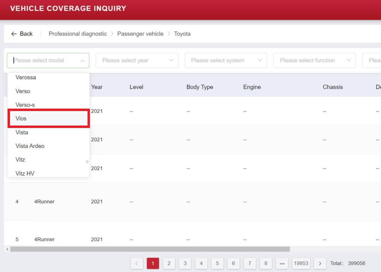Expand the function selection dropdown

(314, 61)
